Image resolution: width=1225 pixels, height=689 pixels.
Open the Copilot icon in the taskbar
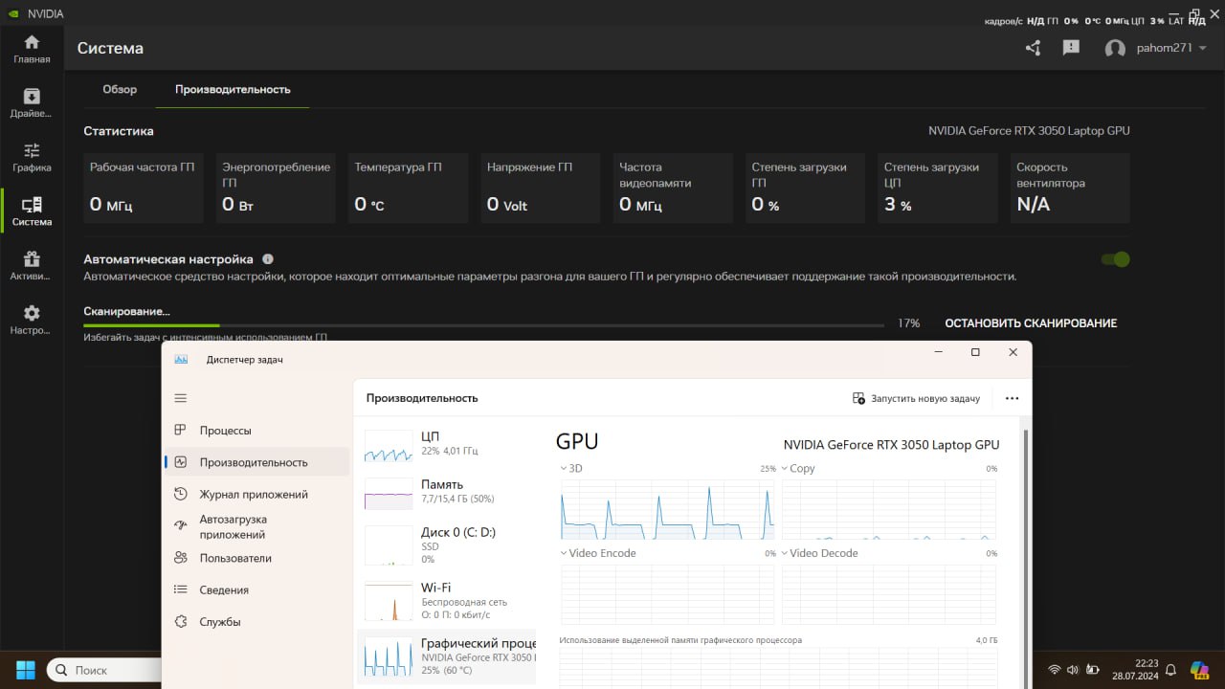click(x=1200, y=670)
